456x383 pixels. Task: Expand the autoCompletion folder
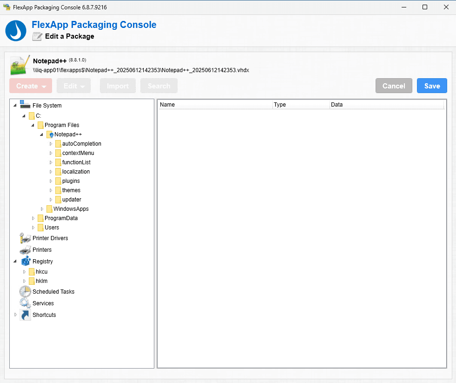tap(51, 144)
